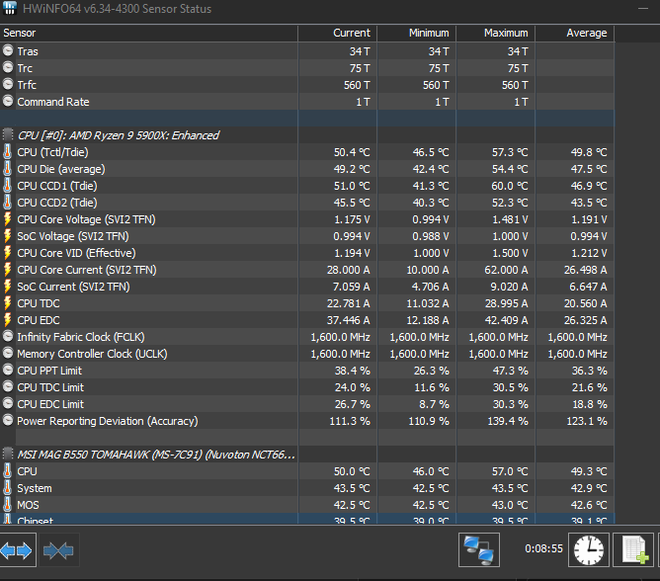The image size is (660, 581).
Task: Click thermometer icon of CPU (Tctl/Tdie) row
Action: pyautogui.click(x=7, y=152)
